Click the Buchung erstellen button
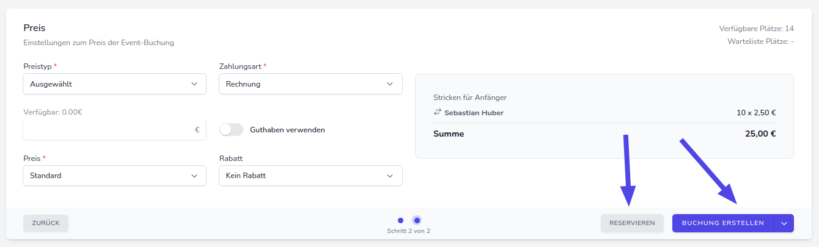This screenshot has width=819, height=247. (x=722, y=223)
